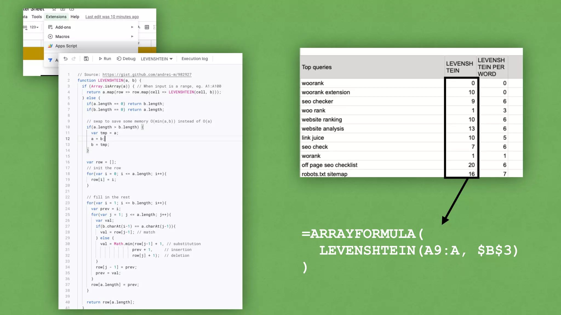Click the 'LEVENSHTEIN' column header cell
Image resolution: width=561 pixels, height=315 pixels.
[x=460, y=67]
